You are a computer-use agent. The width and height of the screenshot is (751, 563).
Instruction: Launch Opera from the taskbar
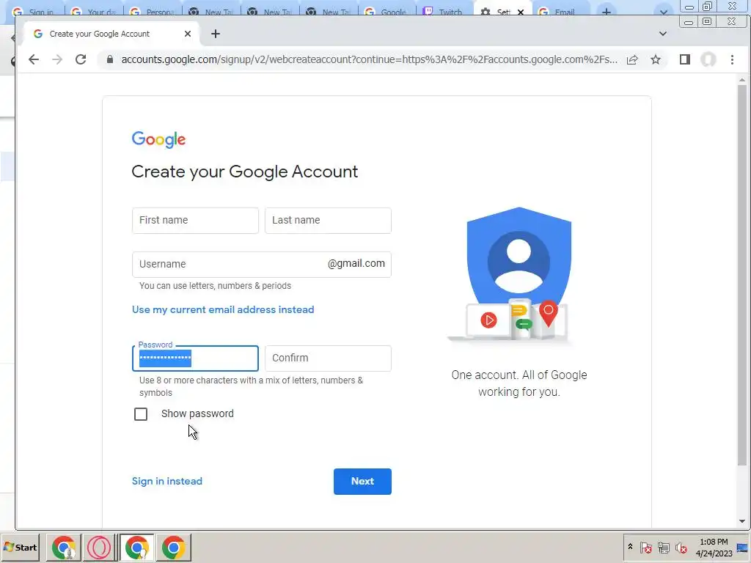point(99,547)
